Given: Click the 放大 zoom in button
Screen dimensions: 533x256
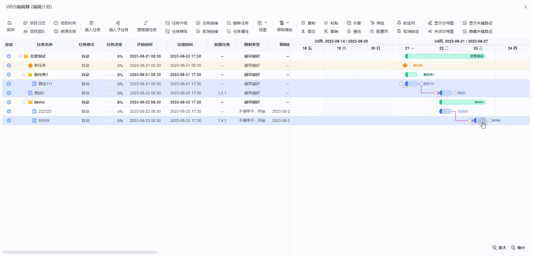Looking at the screenshot, I should pyautogui.click(x=499, y=248).
